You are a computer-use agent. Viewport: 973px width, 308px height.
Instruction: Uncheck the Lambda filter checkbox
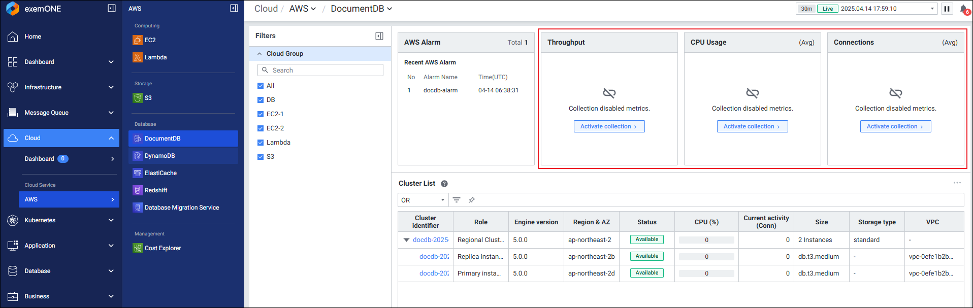pyautogui.click(x=261, y=143)
